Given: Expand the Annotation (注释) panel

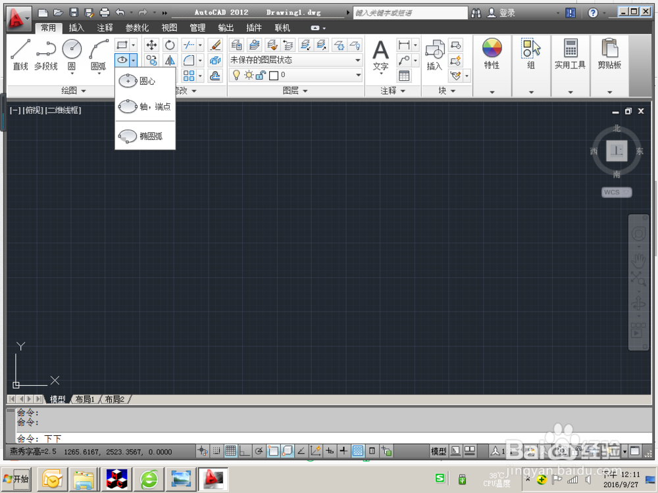Looking at the screenshot, I should pos(393,91).
